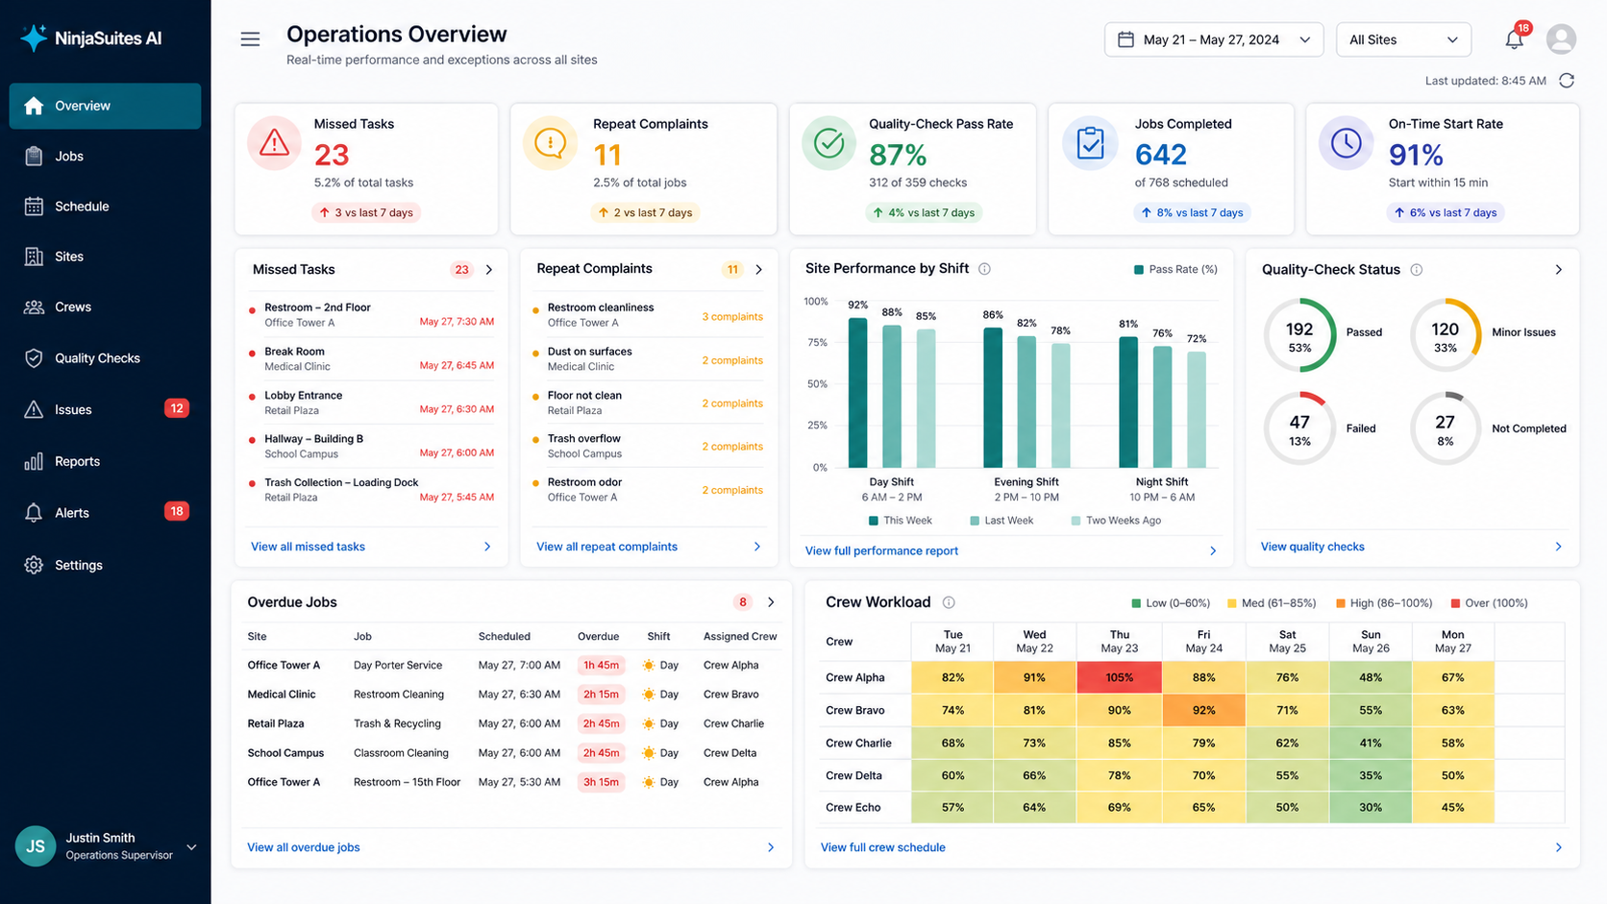Open the user profile avatar icon
Image resolution: width=1607 pixels, height=904 pixels.
coord(1561,39)
